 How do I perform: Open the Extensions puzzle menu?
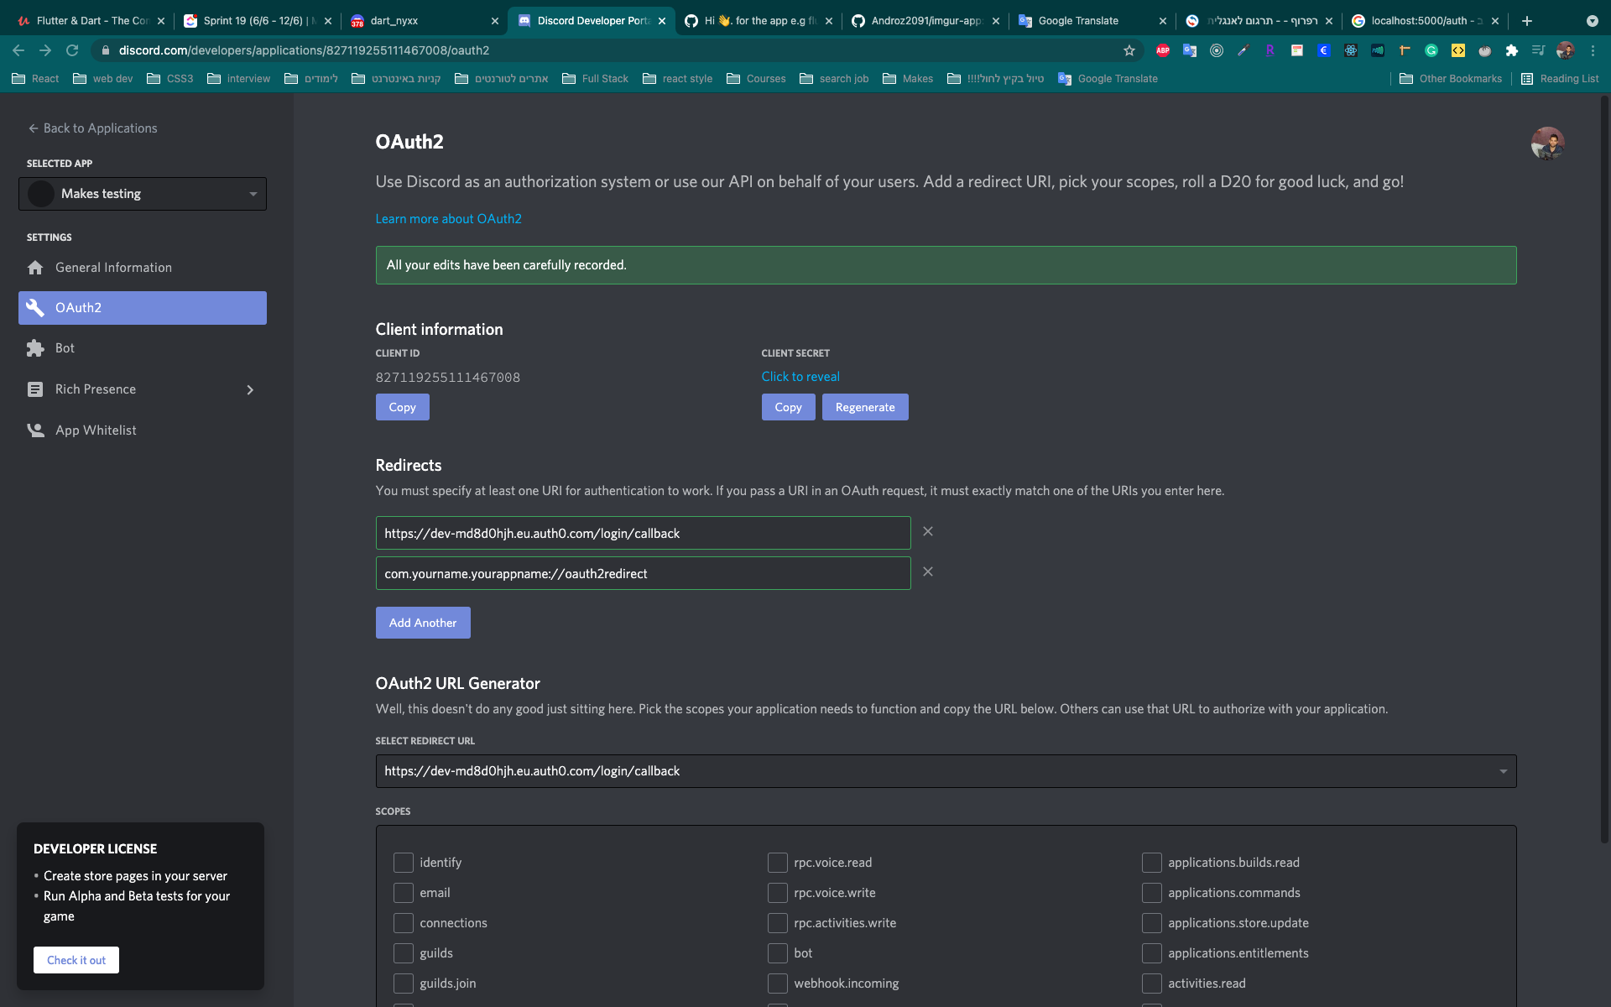pyautogui.click(x=1512, y=50)
